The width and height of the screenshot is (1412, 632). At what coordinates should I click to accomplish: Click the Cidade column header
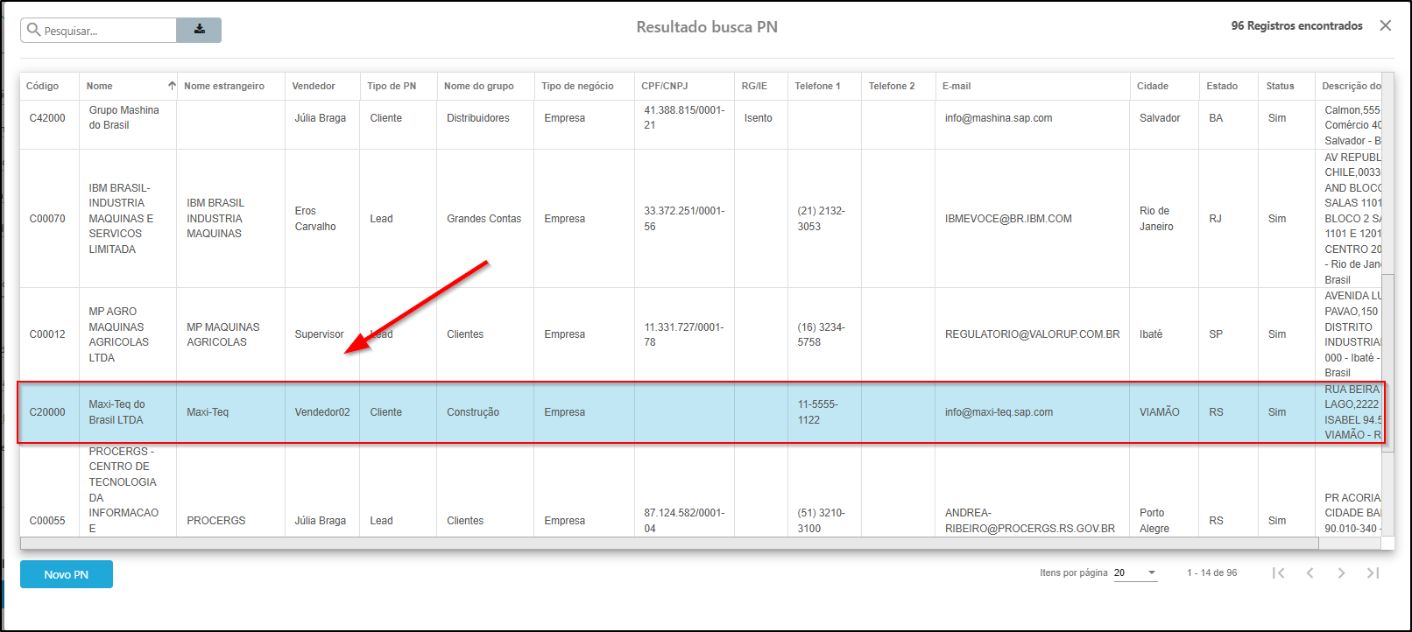tap(1152, 86)
